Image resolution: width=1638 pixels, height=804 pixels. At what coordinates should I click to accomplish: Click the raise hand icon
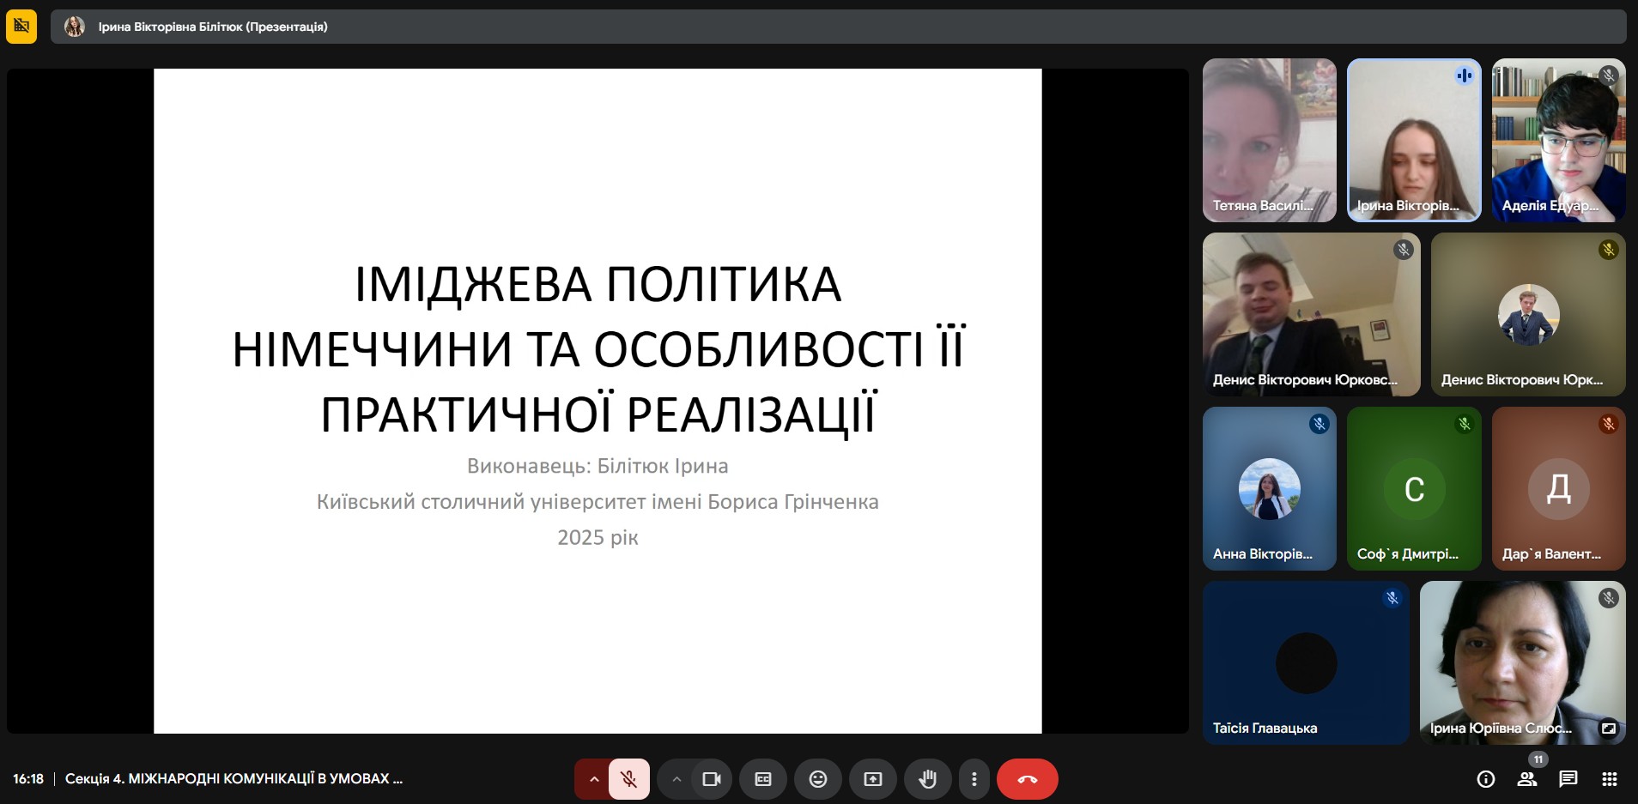coord(927,779)
